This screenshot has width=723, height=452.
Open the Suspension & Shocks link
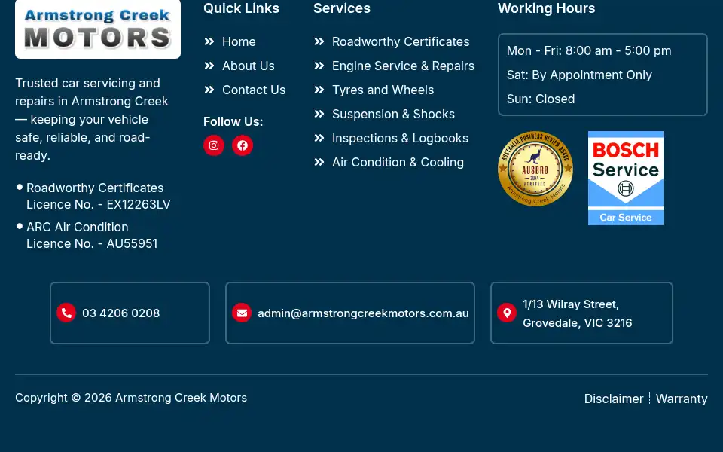(393, 114)
